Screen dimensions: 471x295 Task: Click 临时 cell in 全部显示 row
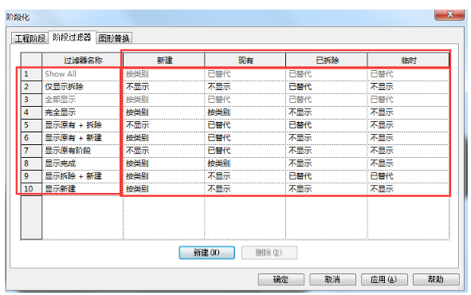pos(409,100)
